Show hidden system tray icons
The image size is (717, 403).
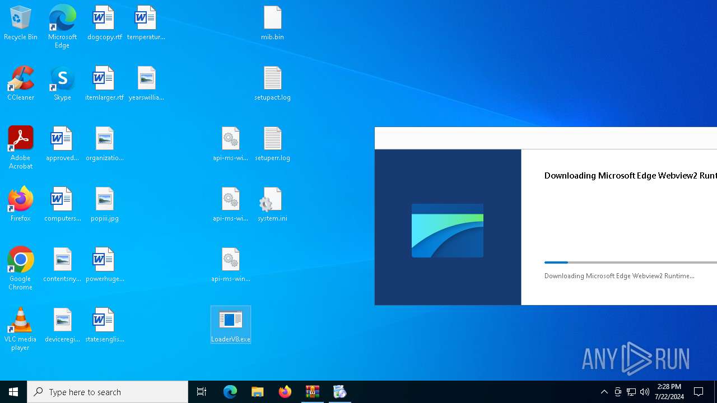(604, 392)
